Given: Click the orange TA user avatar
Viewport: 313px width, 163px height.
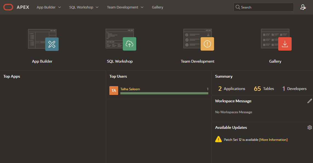Looking at the screenshot, I should pos(114,91).
